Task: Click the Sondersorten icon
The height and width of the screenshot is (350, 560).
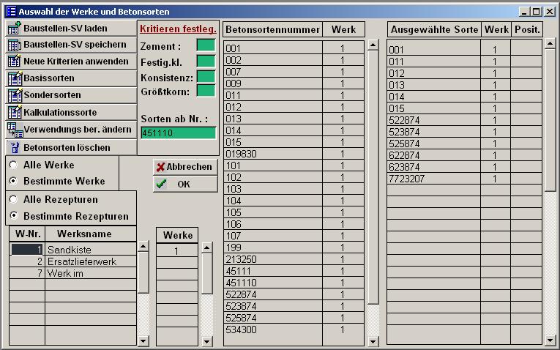Action: tap(14, 95)
